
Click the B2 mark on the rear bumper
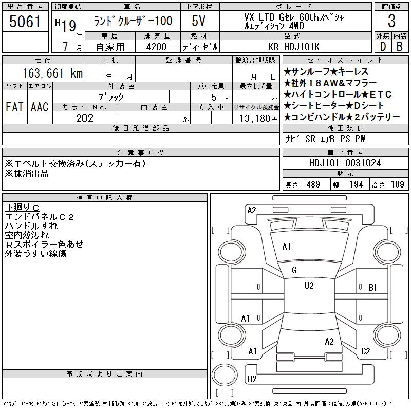click(x=252, y=379)
